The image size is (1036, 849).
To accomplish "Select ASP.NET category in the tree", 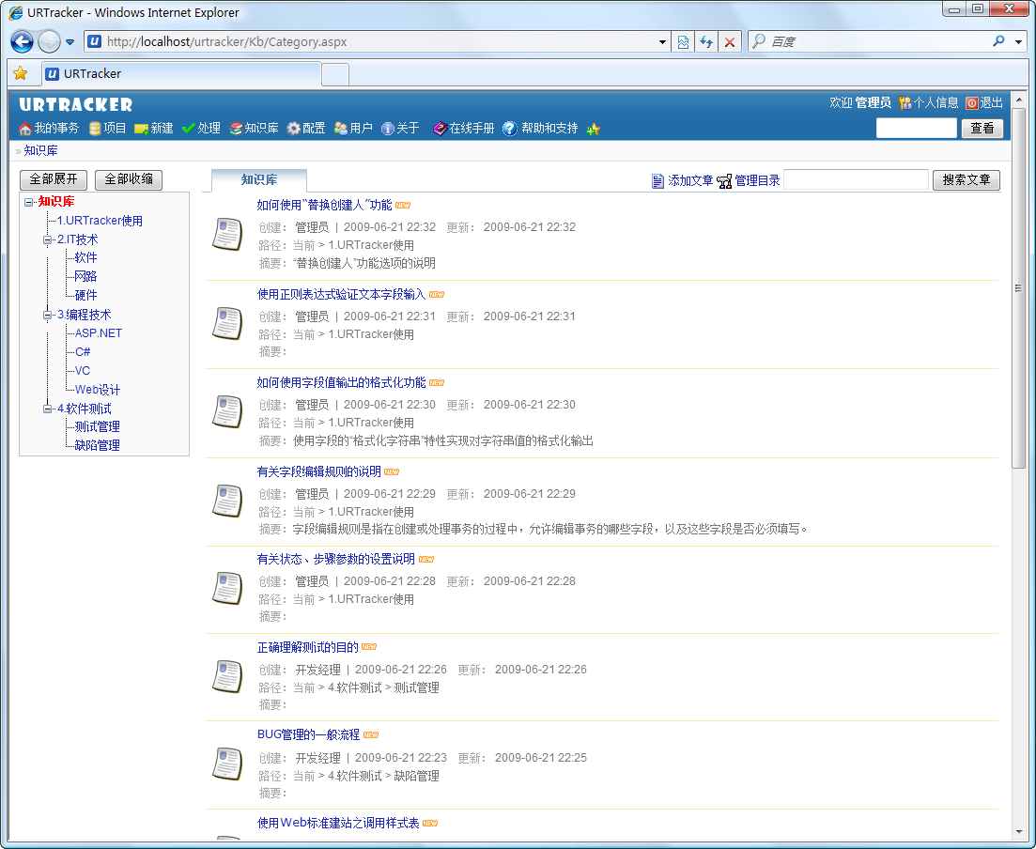I will pyautogui.click(x=99, y=333).
